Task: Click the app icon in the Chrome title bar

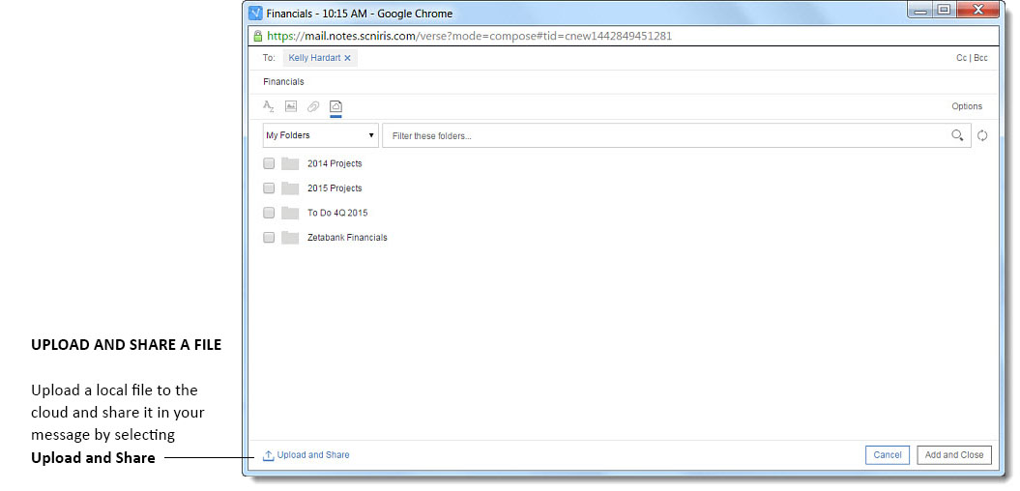Action: coord(255,13)
